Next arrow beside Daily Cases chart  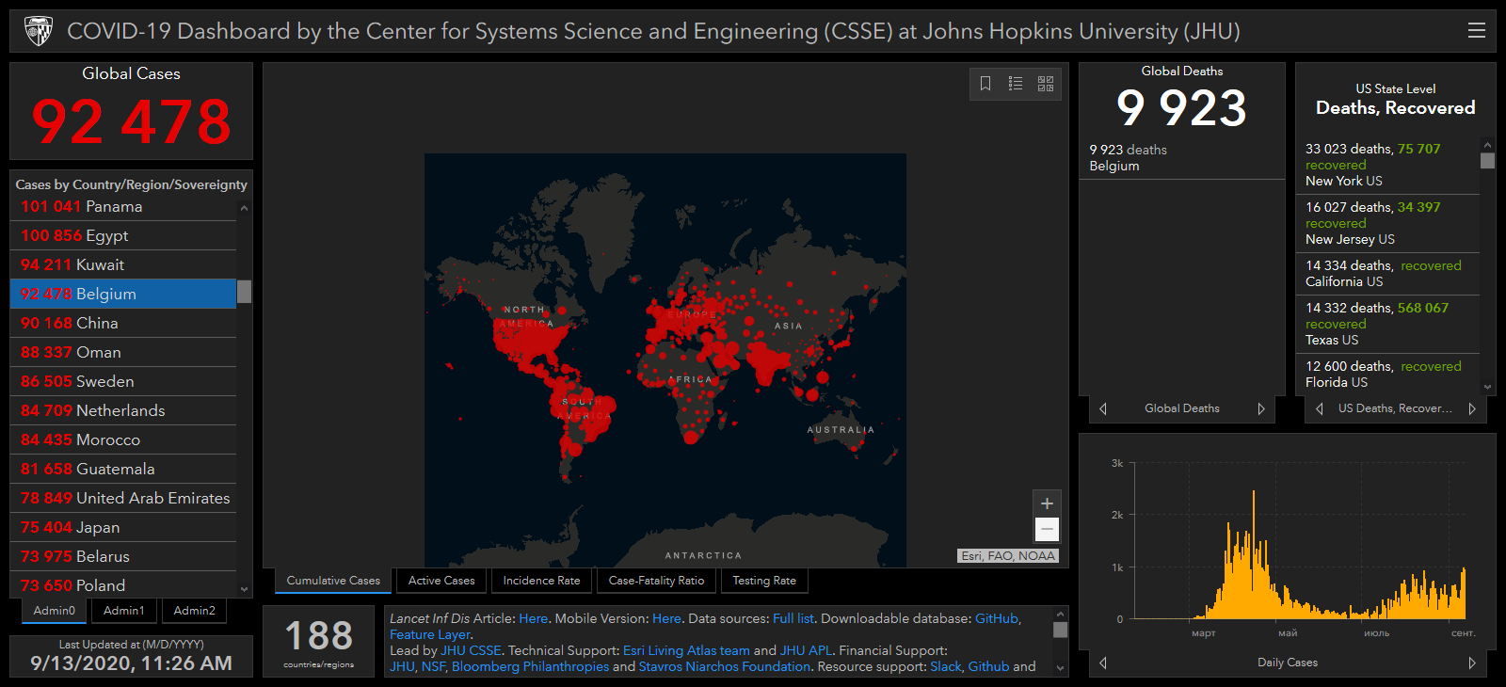pyautogui.click(x=1472, y=663)
